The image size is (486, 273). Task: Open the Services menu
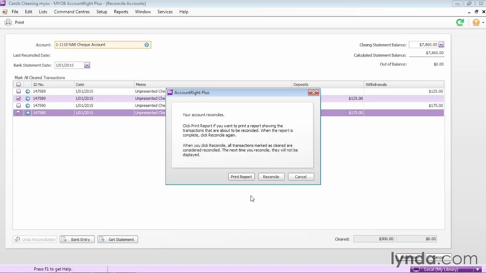[x=165, y=12]
